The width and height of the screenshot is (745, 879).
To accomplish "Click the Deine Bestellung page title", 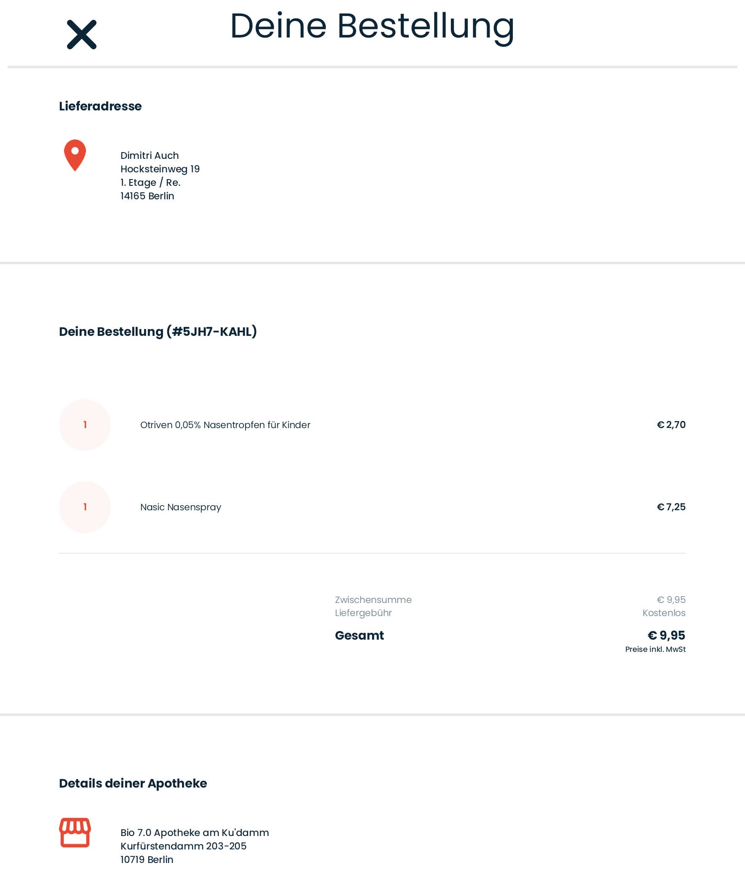I will (x=372, y=26).
